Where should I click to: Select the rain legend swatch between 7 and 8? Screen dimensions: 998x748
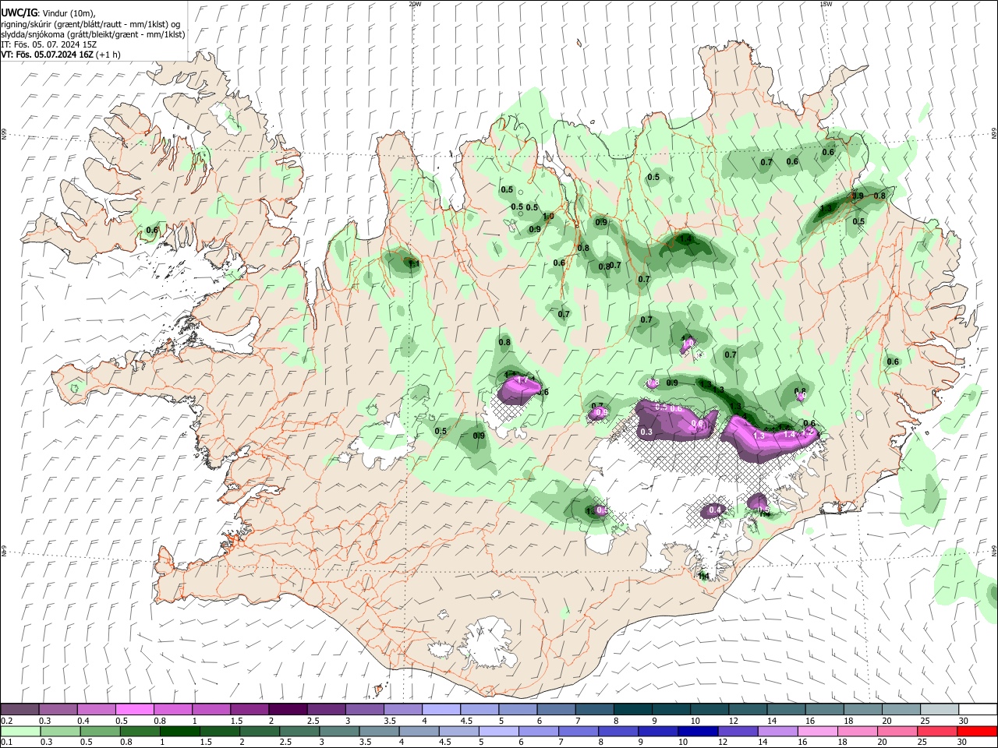click(578, 732)
